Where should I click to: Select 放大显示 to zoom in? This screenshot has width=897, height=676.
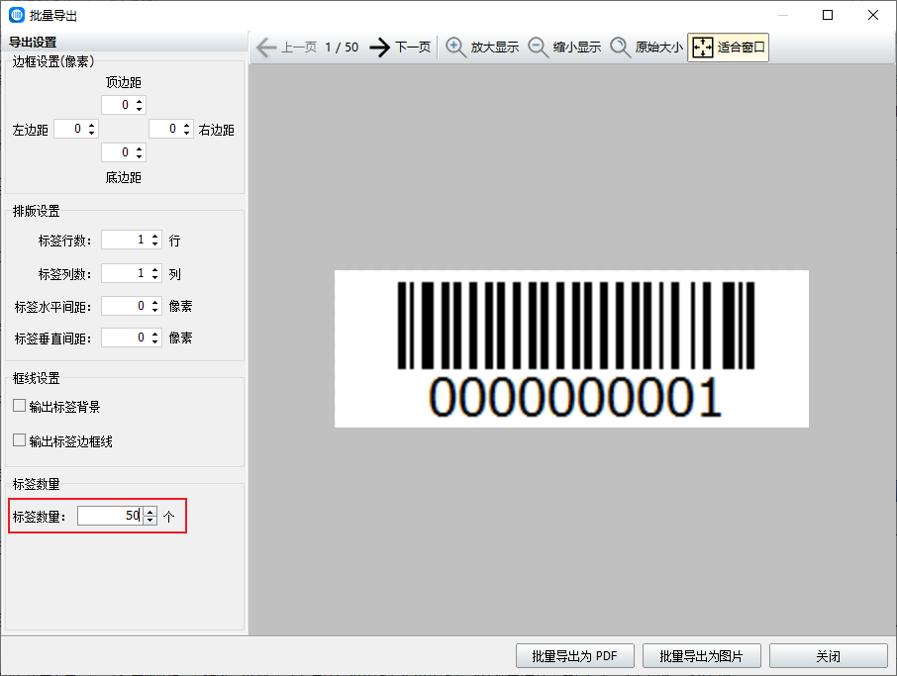pyautogui.click(x=495, y=47)
